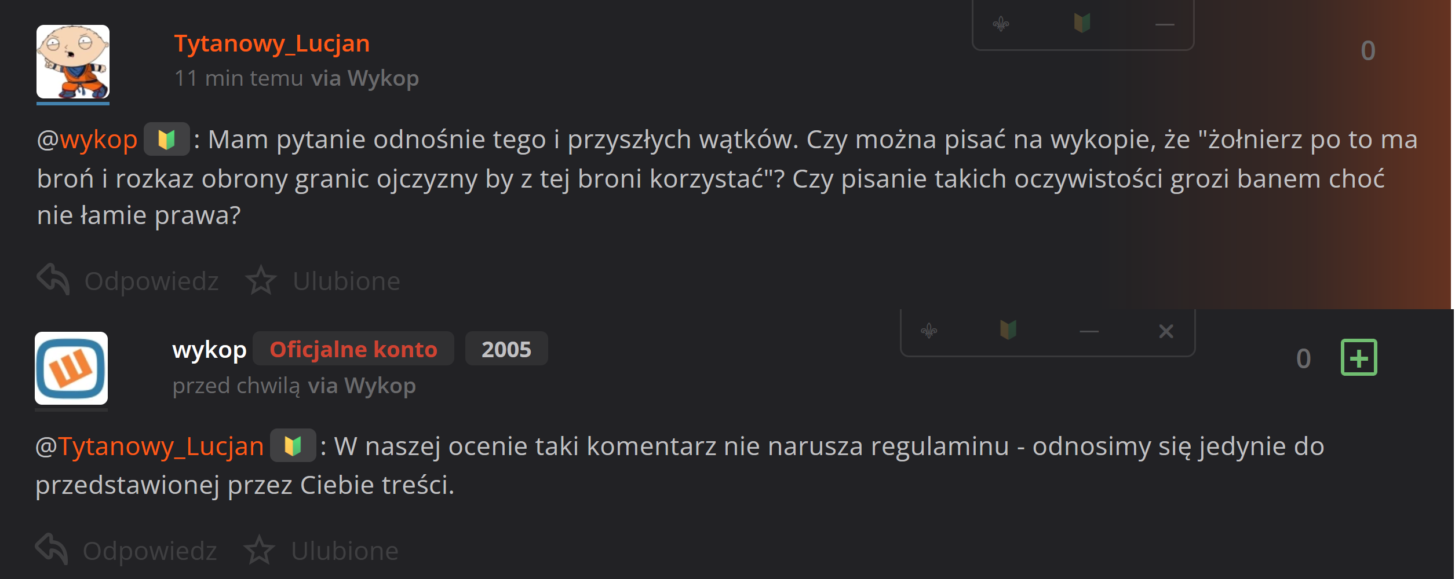Reply to Tytanowy_Lucjan's comment via Odpowiedz
The image size is (1455, 579).
coord(128,281)
